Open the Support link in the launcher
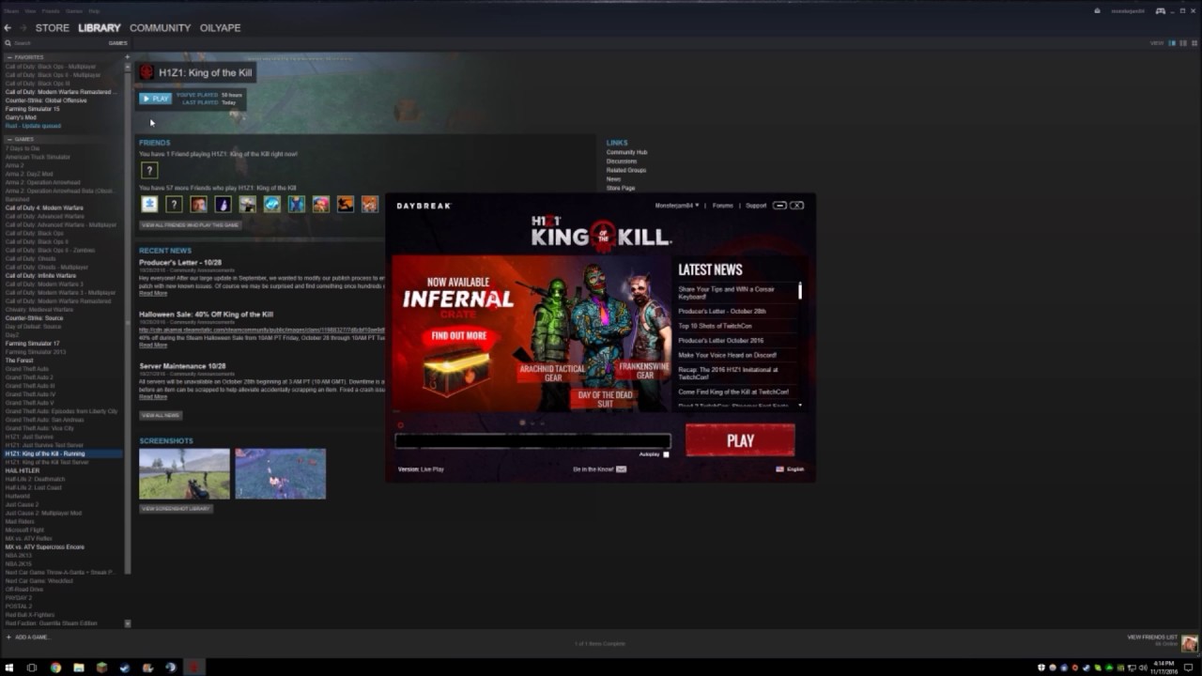Viewport: 1202px width, 676px height. click(x=756, y=206)
